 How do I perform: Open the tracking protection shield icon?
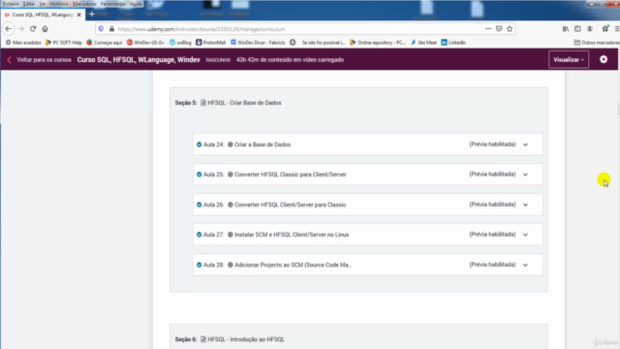click(101, 29)
